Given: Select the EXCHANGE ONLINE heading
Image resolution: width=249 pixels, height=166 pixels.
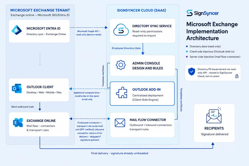Looking at the screenshot, I should [x=41, y=121].
